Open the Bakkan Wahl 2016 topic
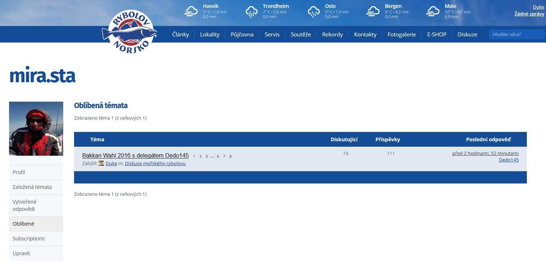The width and height of the screenshot is (546, 266). (136, 156)
